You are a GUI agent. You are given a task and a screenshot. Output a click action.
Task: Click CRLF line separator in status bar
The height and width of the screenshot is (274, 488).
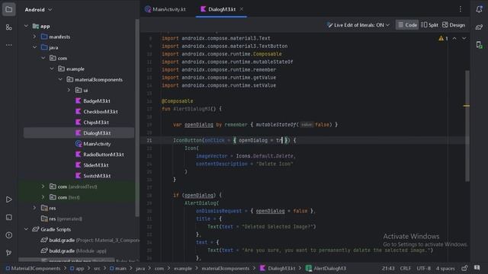pyautogui.click(x=405, y=269)
